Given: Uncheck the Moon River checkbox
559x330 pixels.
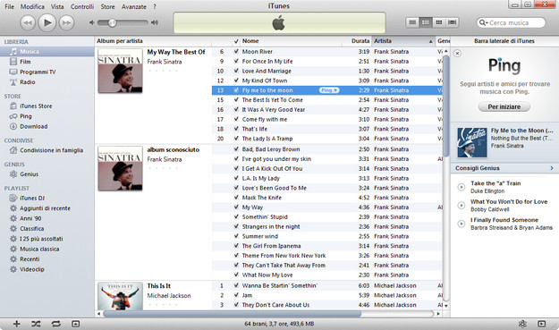Looking at the screenshot, I should [x=236, y=51].
